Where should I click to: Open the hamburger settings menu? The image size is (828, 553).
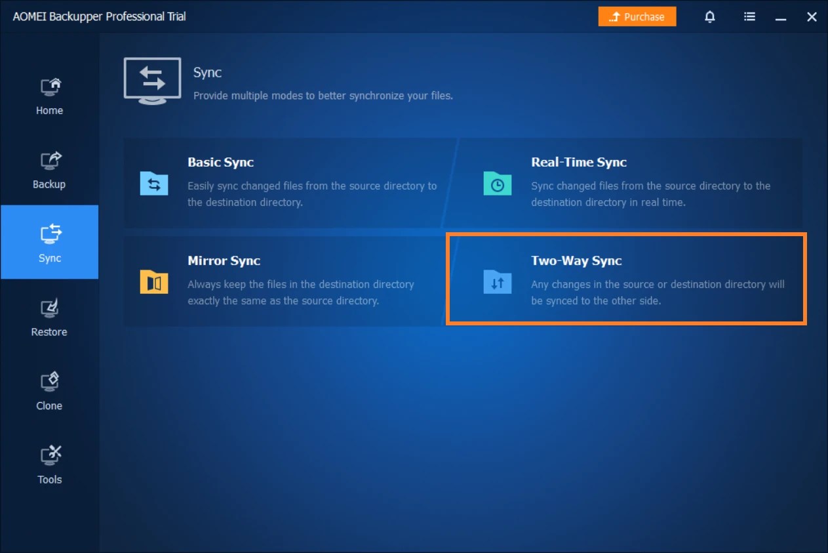coord(749,17)
